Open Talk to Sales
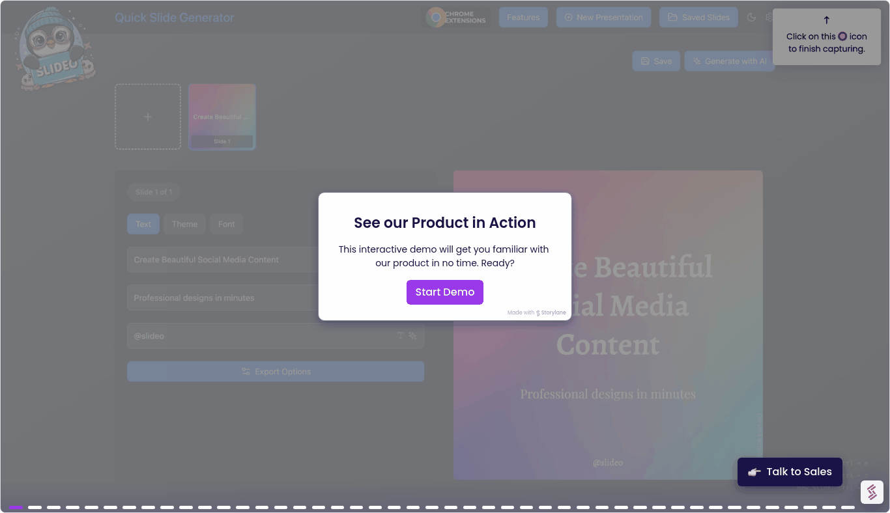The width and height of the screenshot is (890, 513). (x=790, y=472)
